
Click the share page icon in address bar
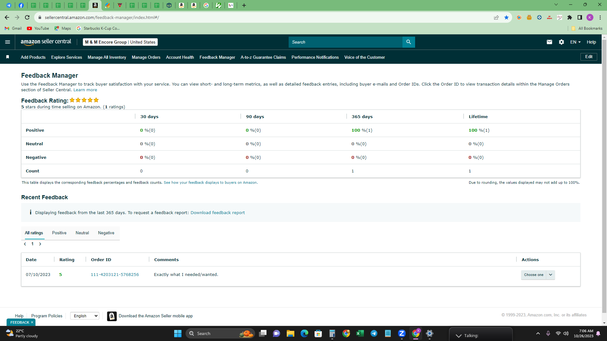tap(496, 17)
